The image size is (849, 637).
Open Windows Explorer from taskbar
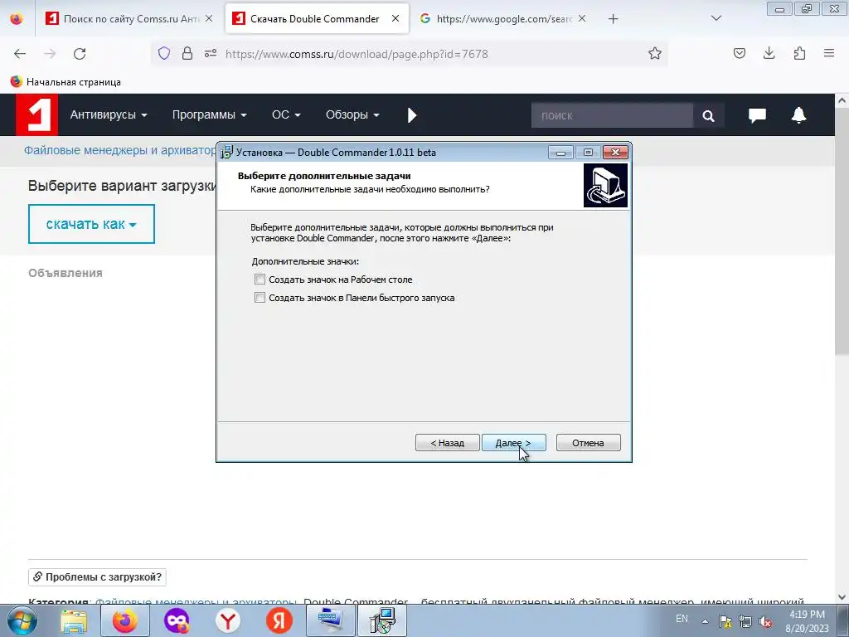[x=74, y=620]
